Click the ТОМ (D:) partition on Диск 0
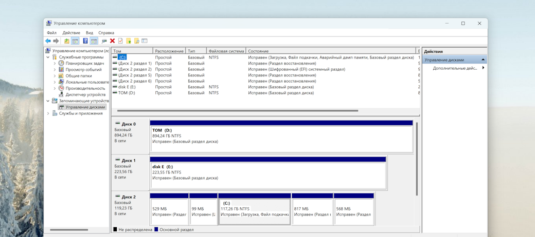This screenshot has height=237, width=535. [x=281, y=136]
